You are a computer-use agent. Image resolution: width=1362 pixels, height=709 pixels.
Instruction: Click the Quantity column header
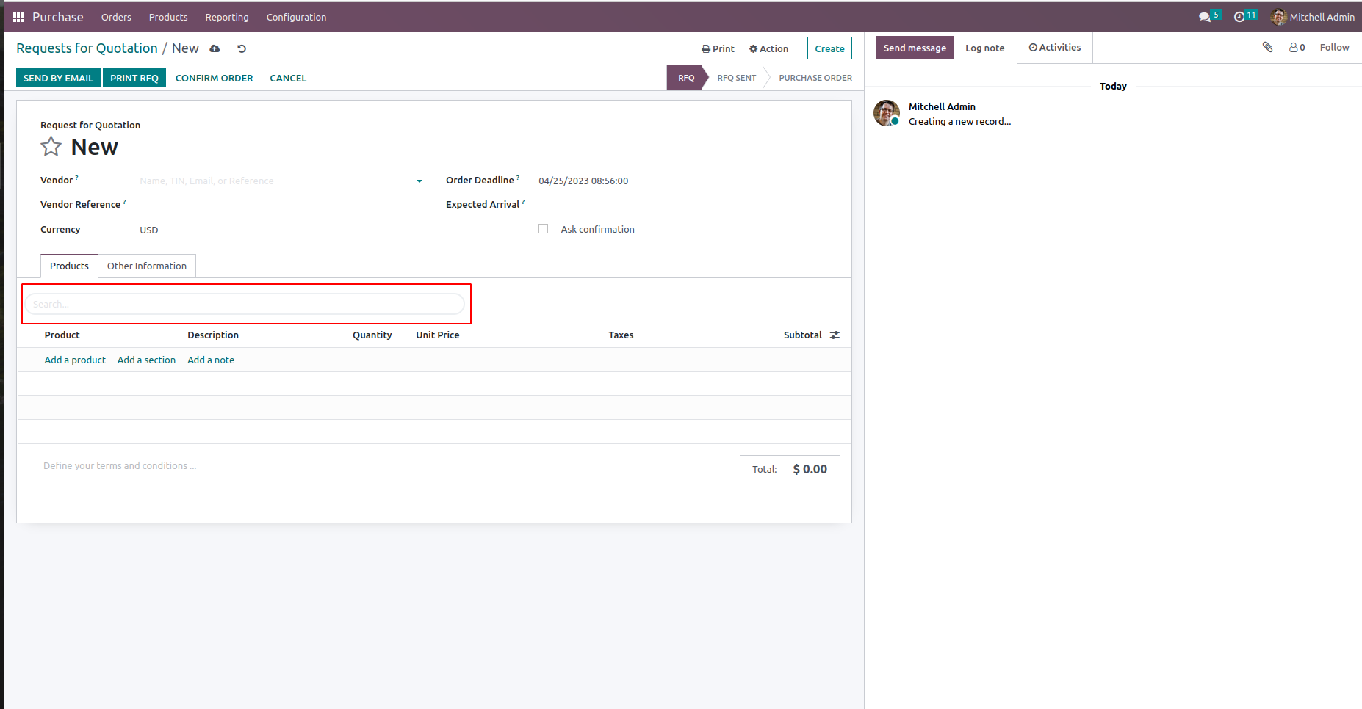(372, 335)
